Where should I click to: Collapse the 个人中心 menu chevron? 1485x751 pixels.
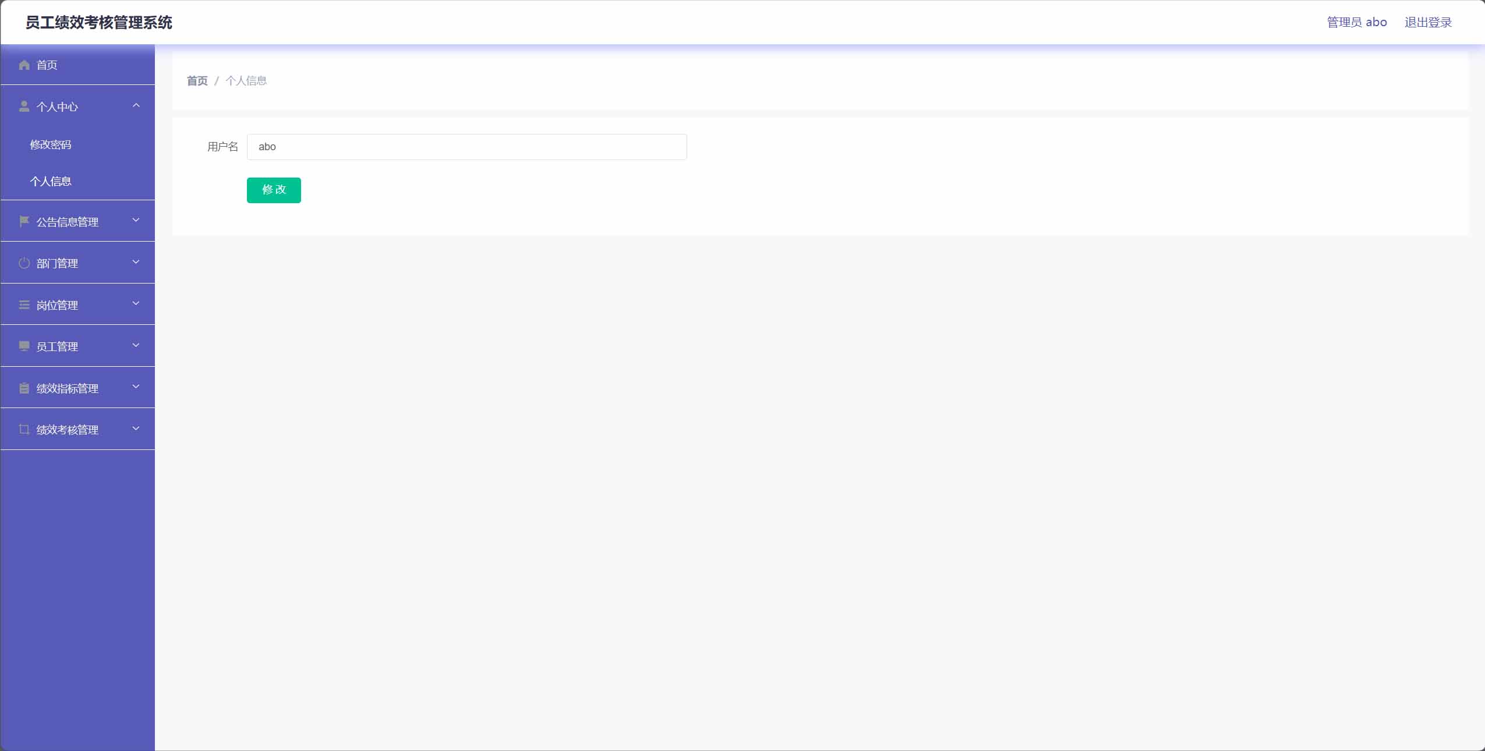(x=136, y=105)
